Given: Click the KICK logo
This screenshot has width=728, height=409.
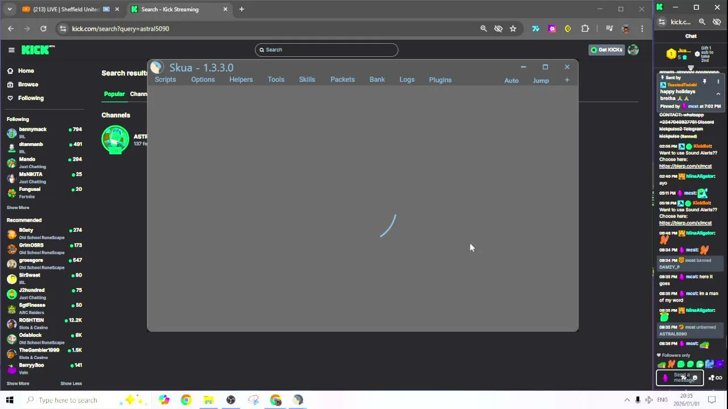Looking at the screenshot, I should pos(38,50).
